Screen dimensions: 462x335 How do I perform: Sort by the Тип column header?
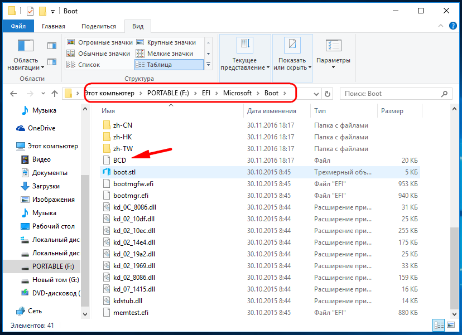tap(344, 111)
